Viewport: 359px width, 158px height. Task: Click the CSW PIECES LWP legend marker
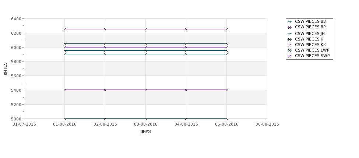click(290, 51)
